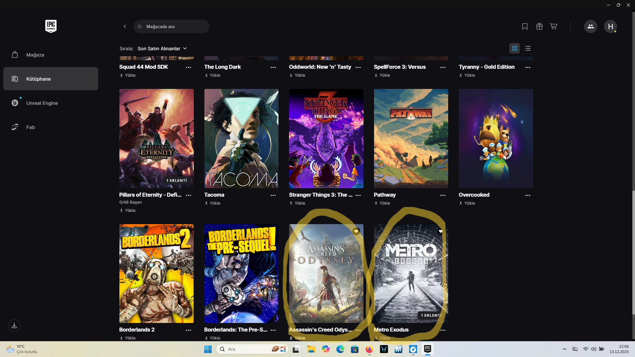This screenshot has width=635, height=357.
Task: Open the friends list icon
Action: tap(590, 26)
